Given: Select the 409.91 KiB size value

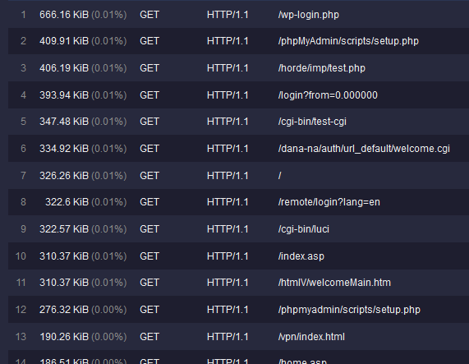Looking at the screenshot, I should pyautogui.click(x=64, y=41).
